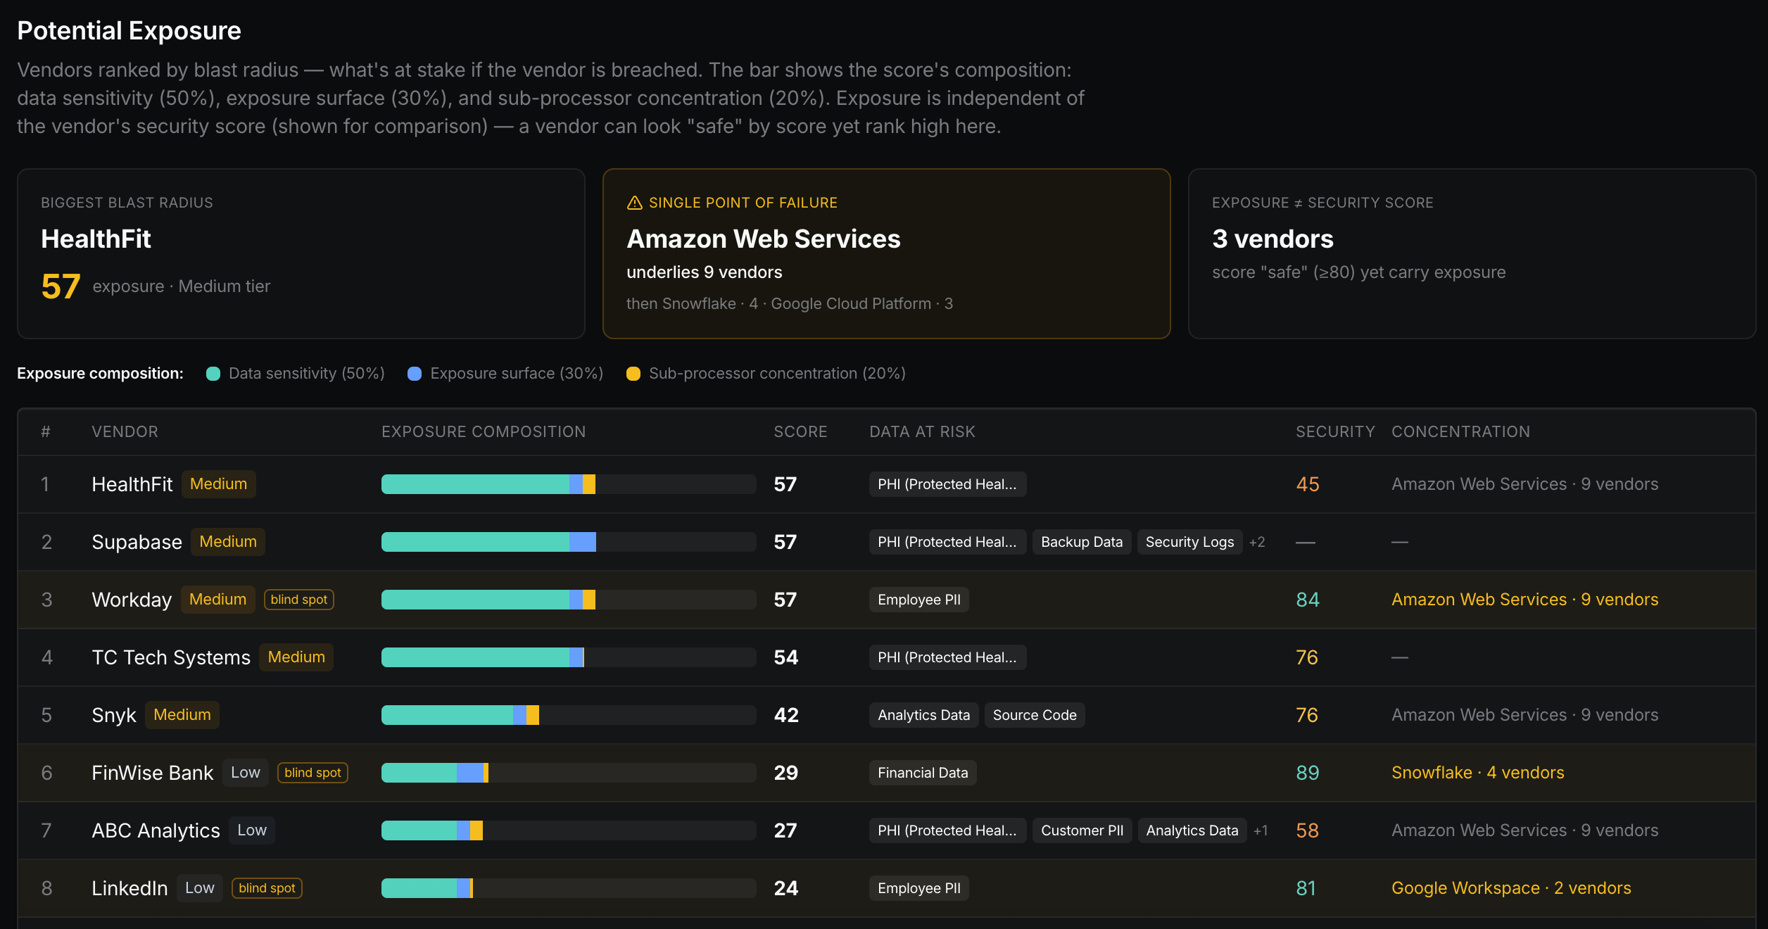Sort by the SCORE column header
This screenshot has width=1768, height=929.
tap(800, 431)
